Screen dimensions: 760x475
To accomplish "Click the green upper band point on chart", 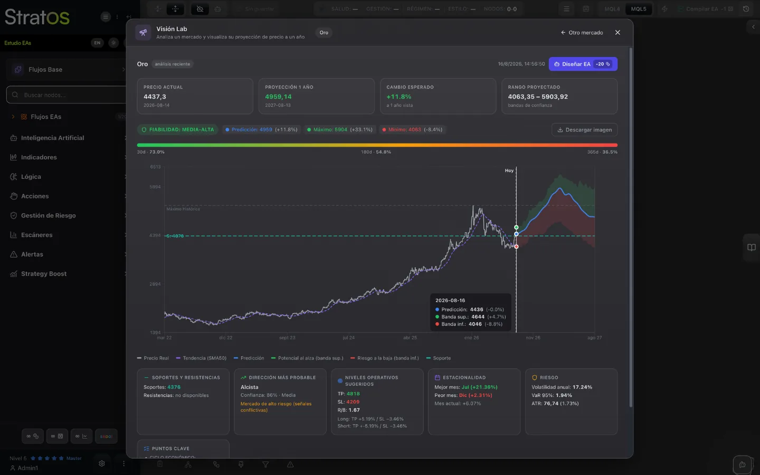I will [516, 227].
